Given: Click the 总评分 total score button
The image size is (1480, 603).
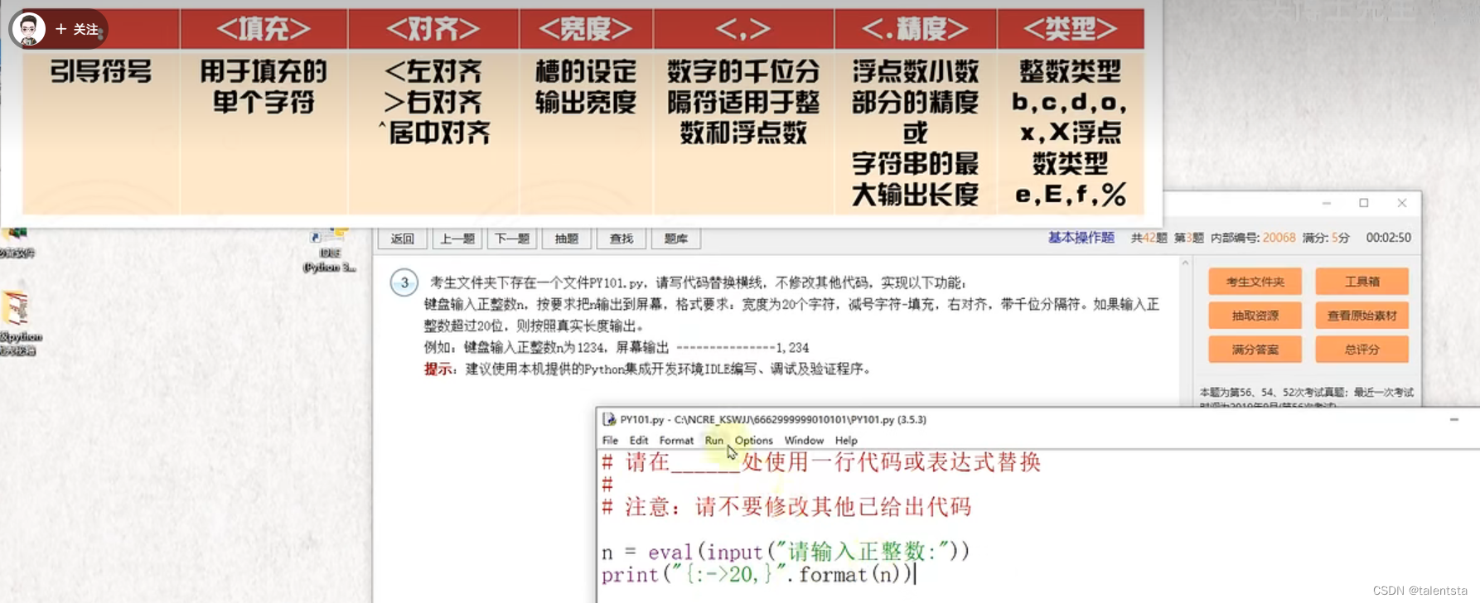Looking at the screenshot, I should (1362, 350).
